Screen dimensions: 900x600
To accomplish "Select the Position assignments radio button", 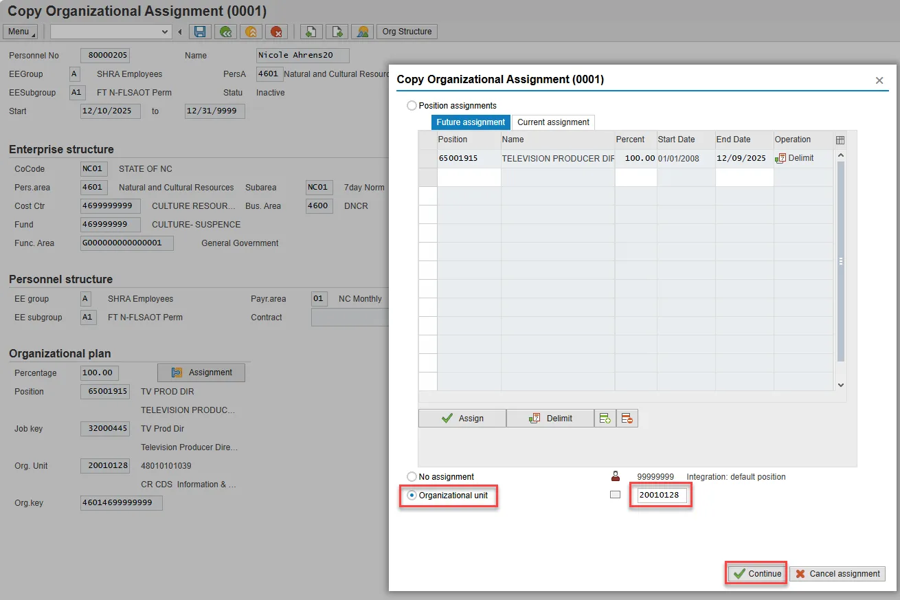I will [412, 106].
